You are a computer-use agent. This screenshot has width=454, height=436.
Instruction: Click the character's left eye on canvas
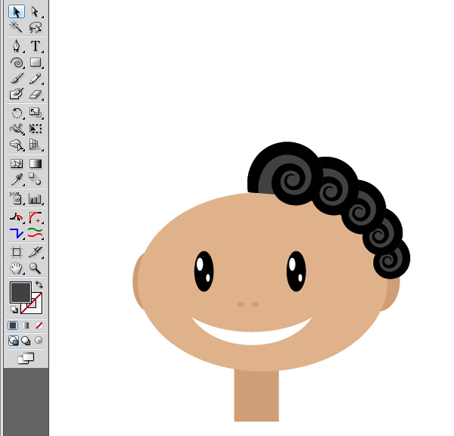point(204,271)
